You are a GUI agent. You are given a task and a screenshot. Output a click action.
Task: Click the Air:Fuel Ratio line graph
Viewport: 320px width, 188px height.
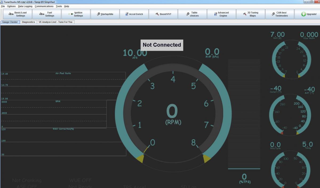click(63, 86)
